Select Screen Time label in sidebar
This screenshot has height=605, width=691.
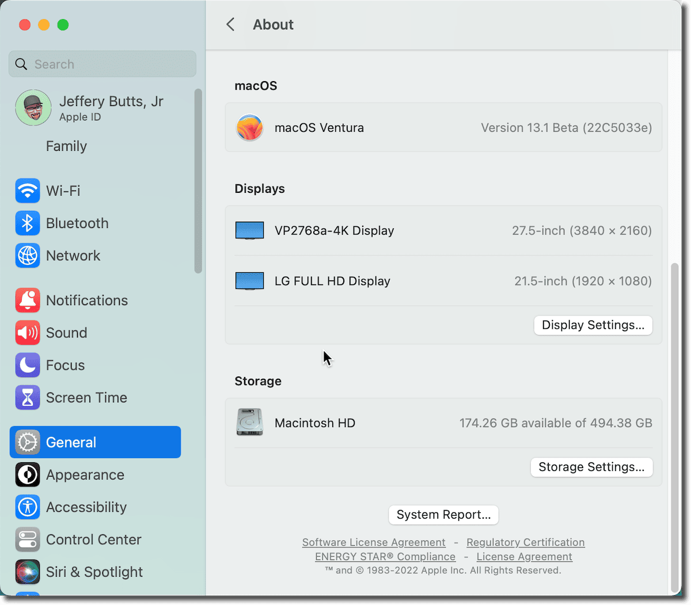pos(86,398)
